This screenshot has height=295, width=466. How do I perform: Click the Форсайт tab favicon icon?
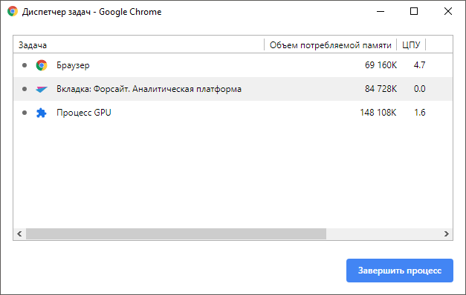tap(42, 89)
